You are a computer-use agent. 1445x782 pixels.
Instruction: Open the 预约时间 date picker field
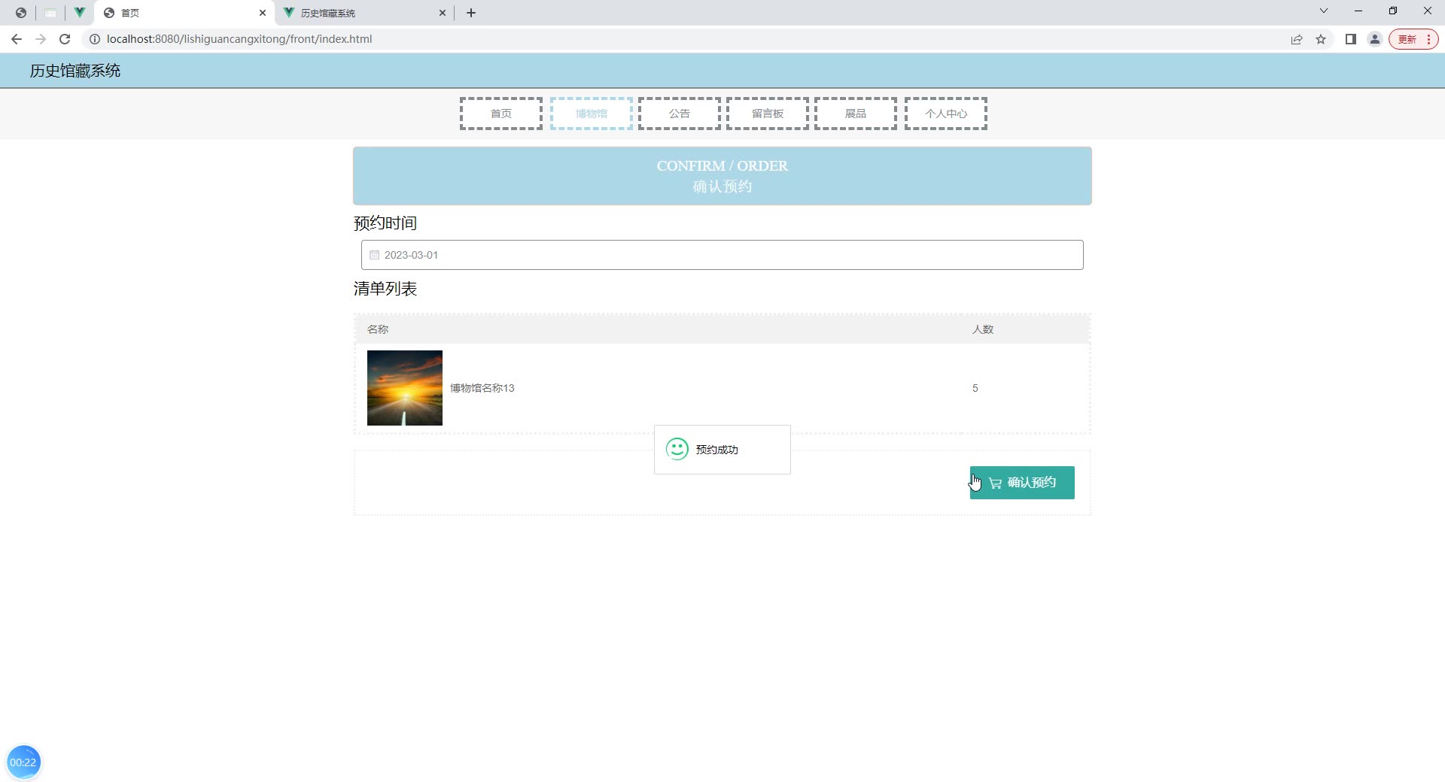[722, 255]
